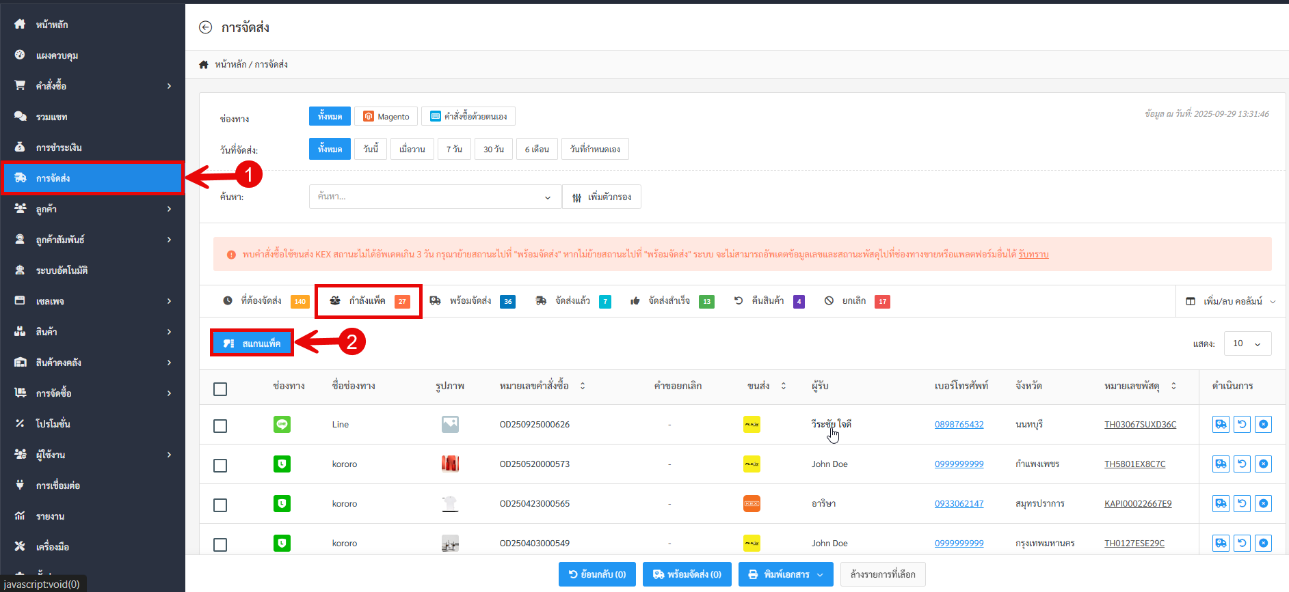Screen dimensions: 1289x592
Task: Click the revert icon for order OD250520000573
Action: 1242,464
